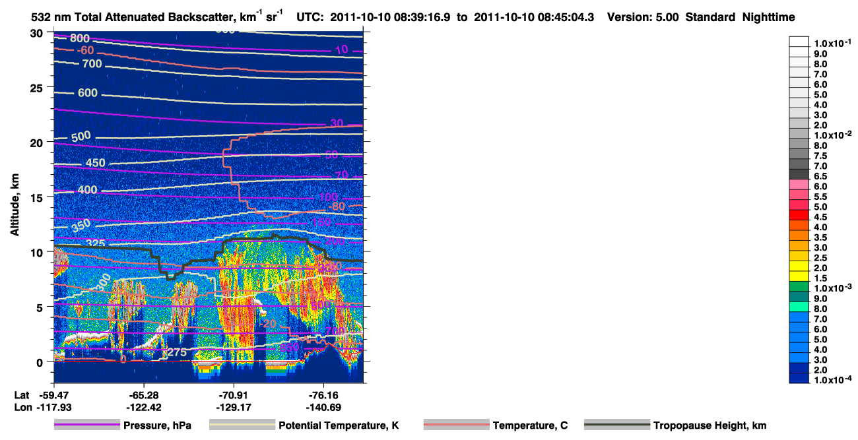858x440 pixels.
Task: Click the latitude value '-76.16'
Action: click(323, 395)
